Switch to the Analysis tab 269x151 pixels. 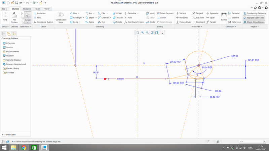[x=27, y=9]
